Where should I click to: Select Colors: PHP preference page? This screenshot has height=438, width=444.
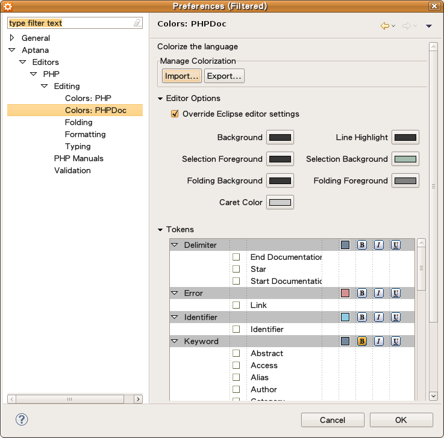(x=88, y=98)
